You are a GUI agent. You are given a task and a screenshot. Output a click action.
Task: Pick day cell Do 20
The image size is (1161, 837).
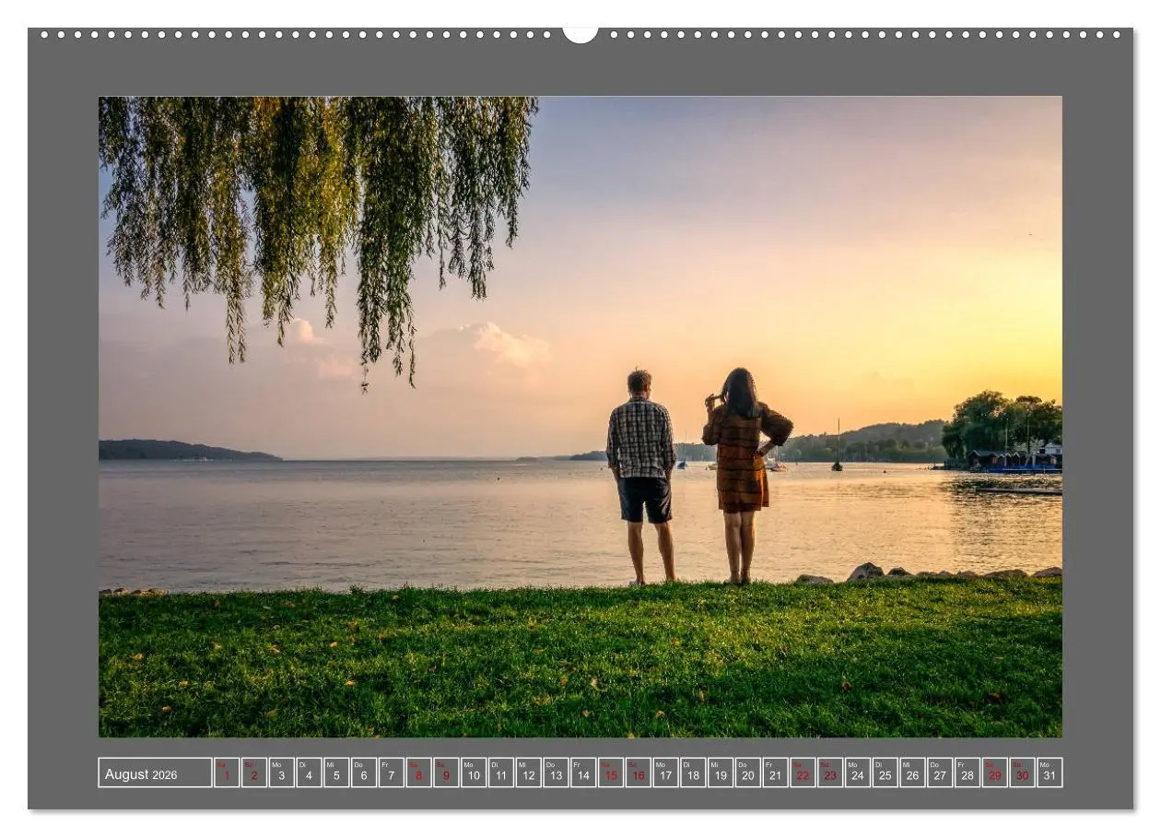click(x=748, y=772)
